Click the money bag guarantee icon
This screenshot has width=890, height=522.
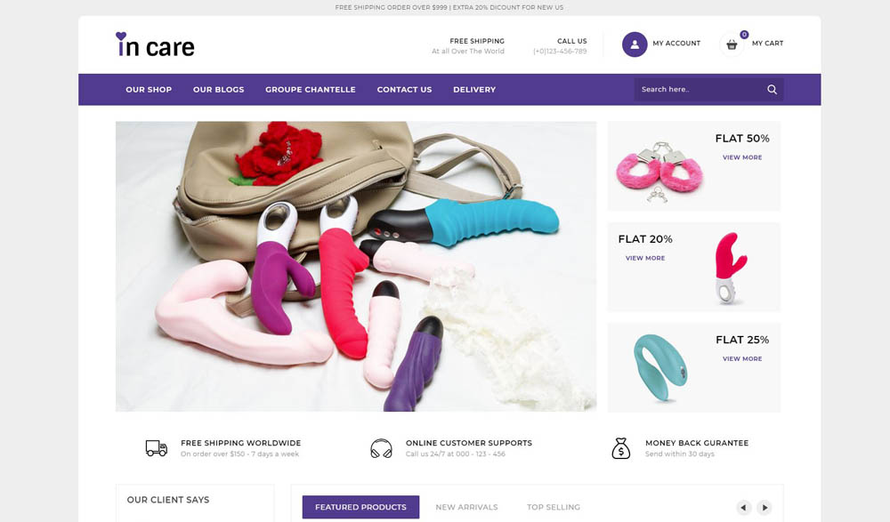[621, 448]
